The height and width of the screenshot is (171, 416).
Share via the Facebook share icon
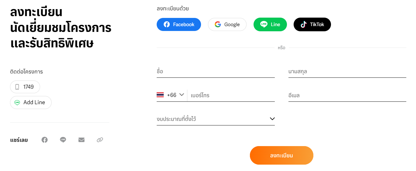point(45,140)
